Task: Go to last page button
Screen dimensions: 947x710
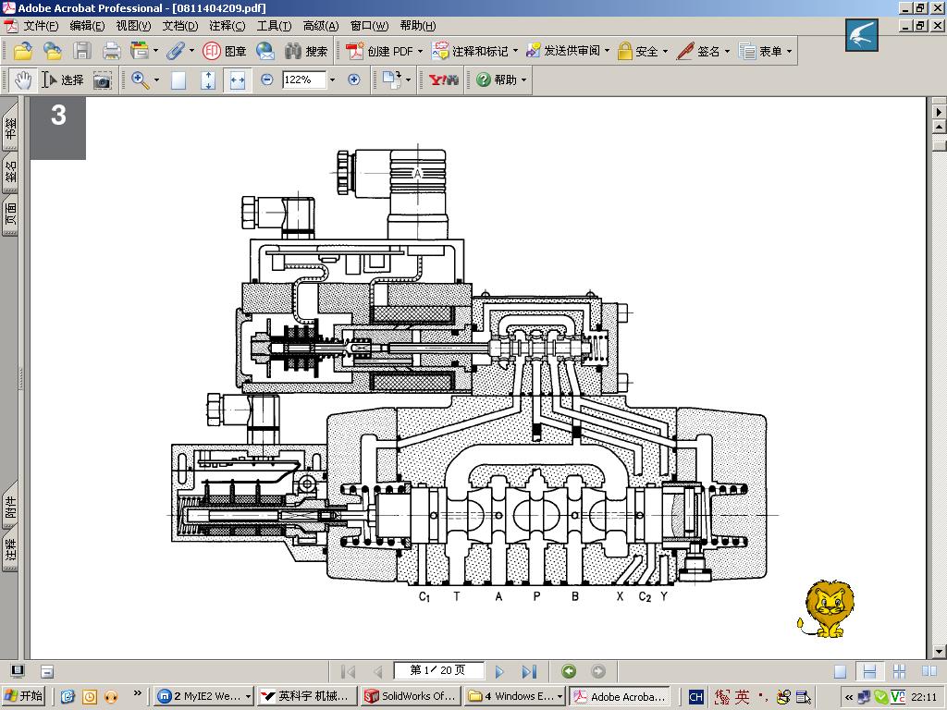Action: pyautogui.click(x=529, y=671)
